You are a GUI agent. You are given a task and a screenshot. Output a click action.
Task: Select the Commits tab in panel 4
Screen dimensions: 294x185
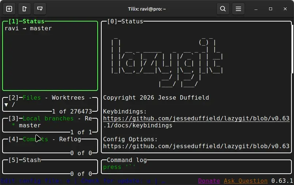pyautogui.click(x=35, y=139)
